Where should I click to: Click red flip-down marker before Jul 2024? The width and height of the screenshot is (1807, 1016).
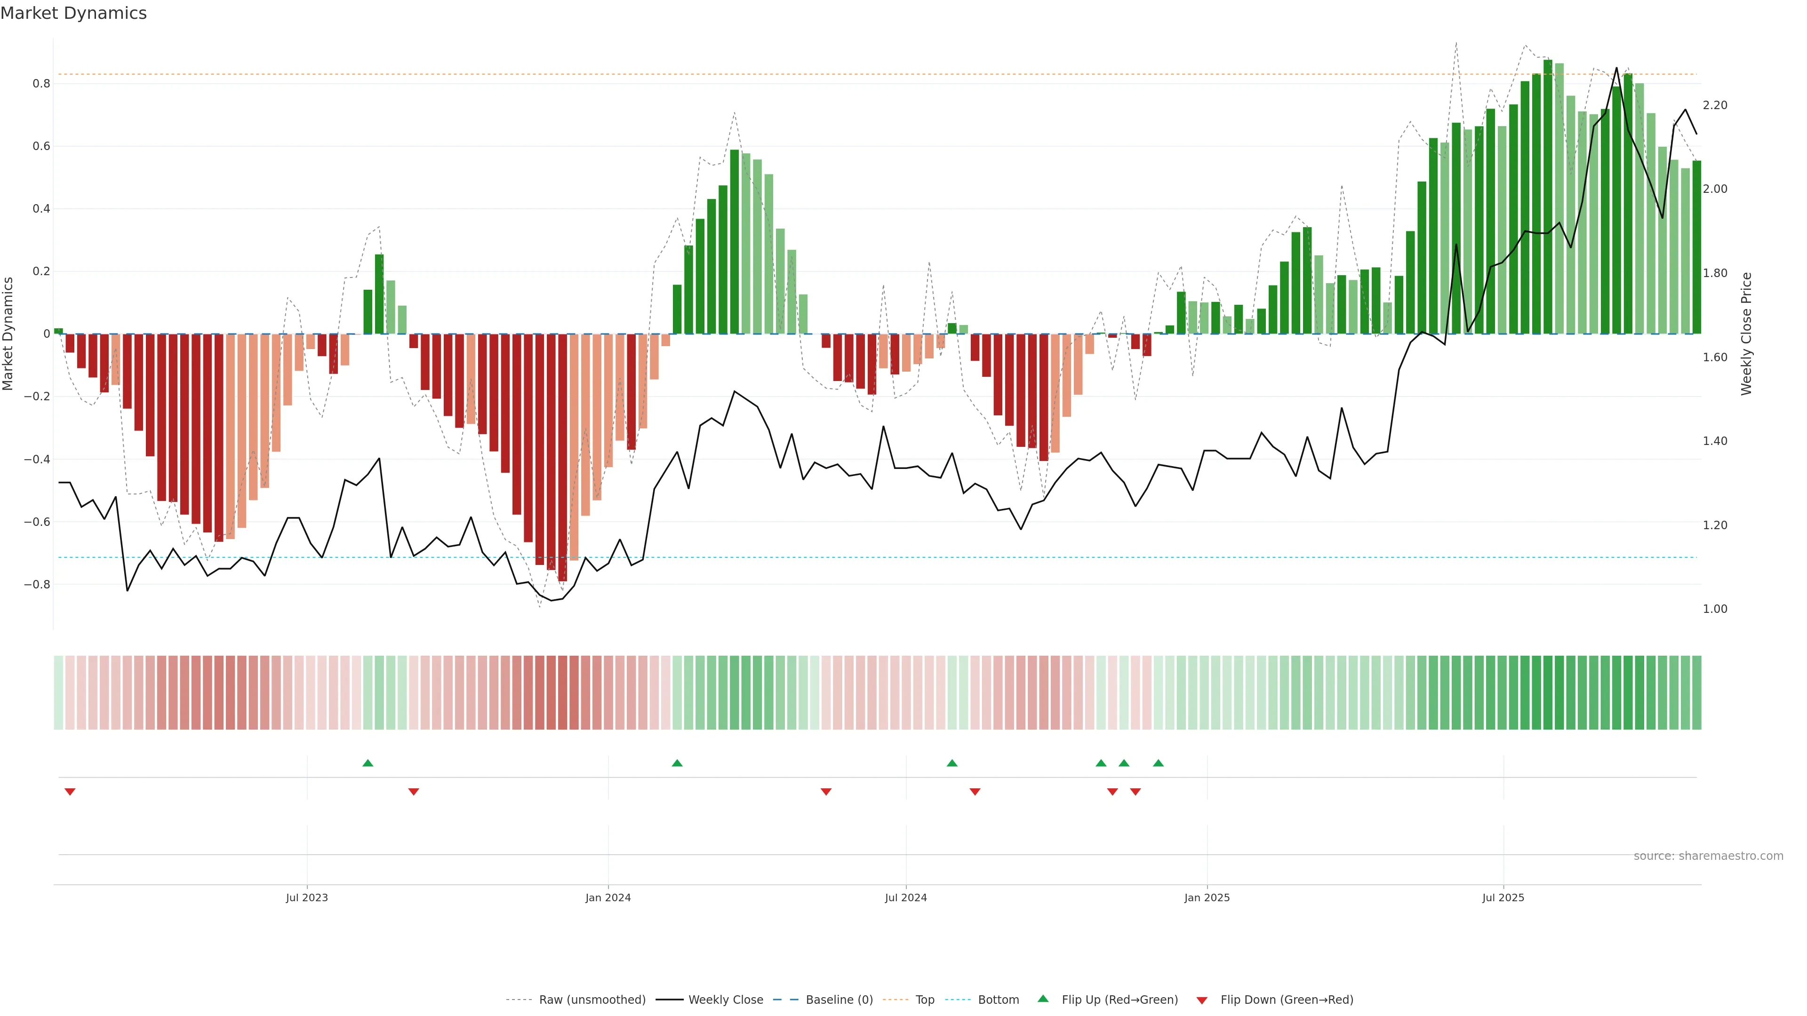pyautogui.click(x=826, y=792)
